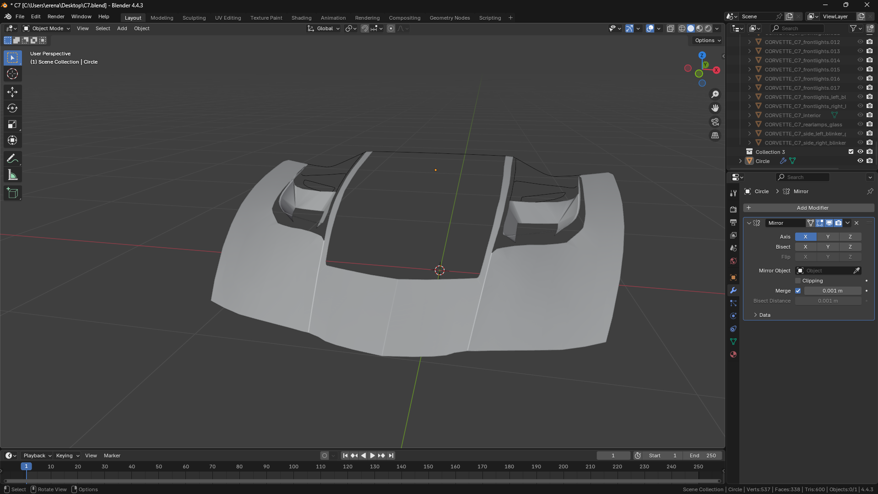Select the Add Cube tool
The image size is (878, 494).
[x=12, y=193]
